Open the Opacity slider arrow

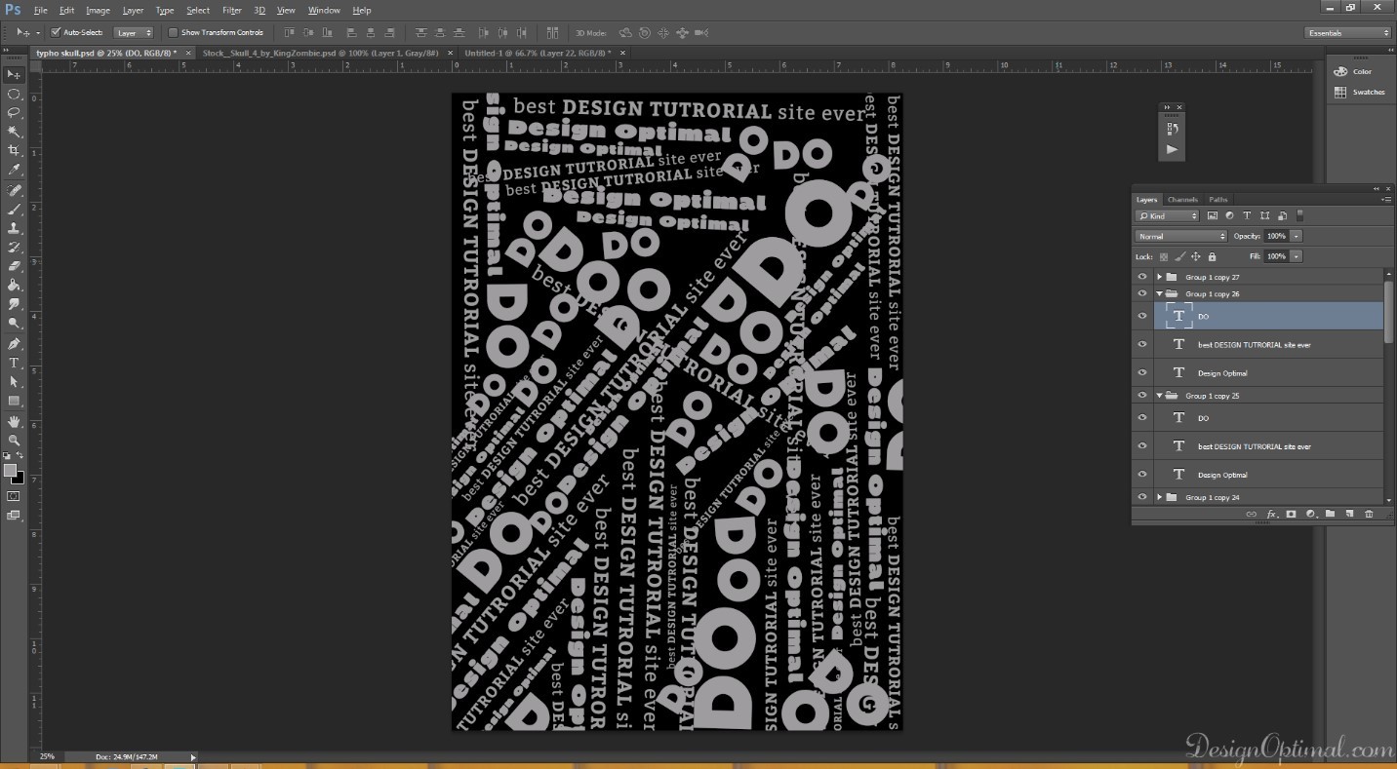[1296, 236]
